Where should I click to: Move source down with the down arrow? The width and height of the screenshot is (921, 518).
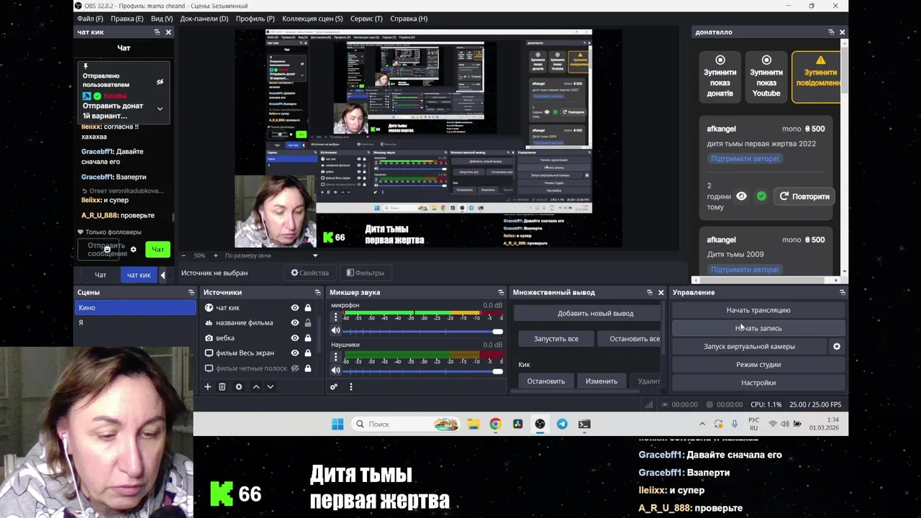tap(271, 386)
